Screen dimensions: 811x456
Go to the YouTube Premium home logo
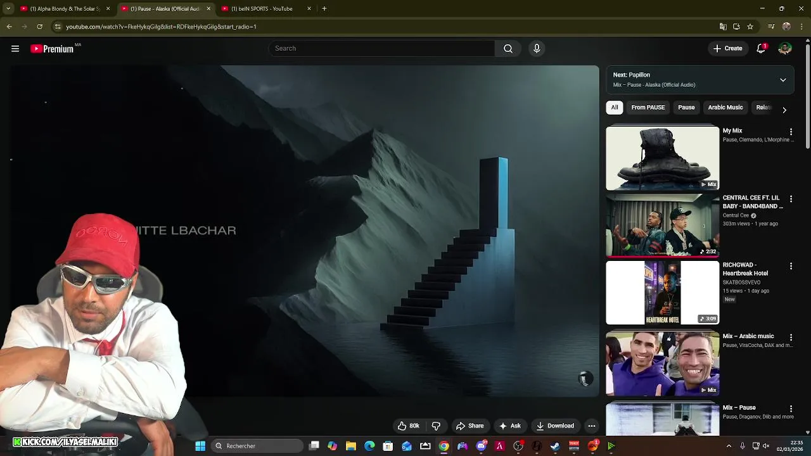click(x=53, y=49)
